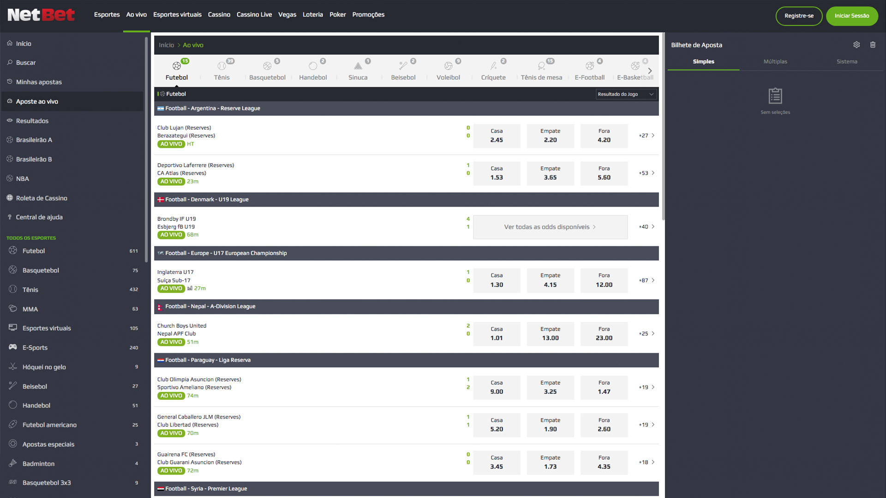The height and width of the screenshot is (498, 886).
Task: Open Esportes virtuais top menu item
Action: click(x=177, y=15)
